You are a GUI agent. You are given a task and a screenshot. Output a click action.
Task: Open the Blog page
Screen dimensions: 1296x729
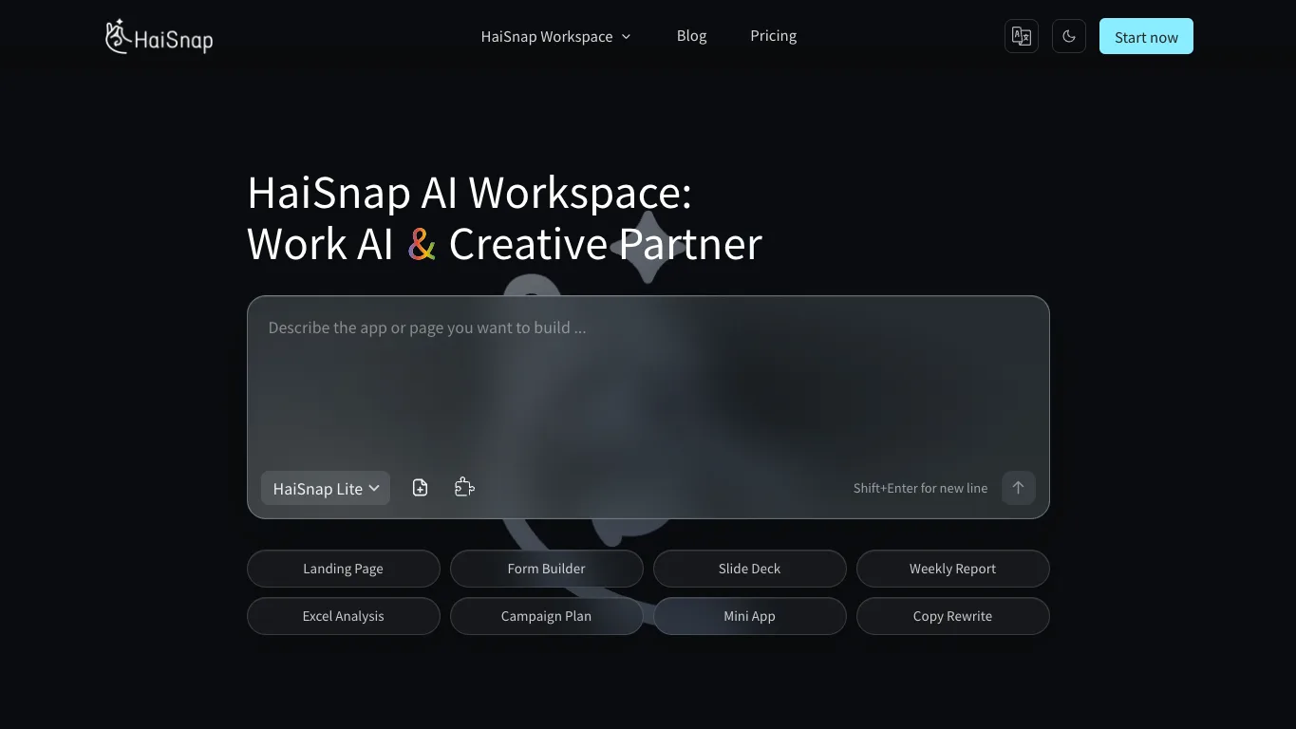point(691,36)
